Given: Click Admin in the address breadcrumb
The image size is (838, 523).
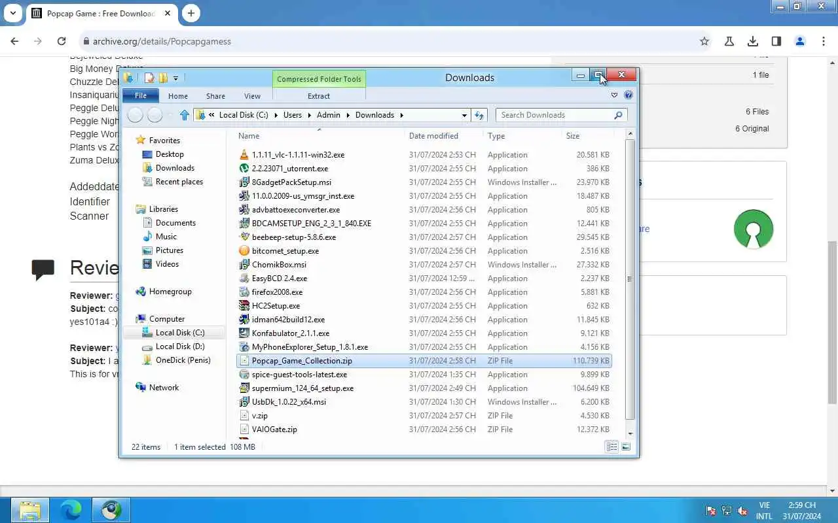Looking at the screenshot, I should coord(329,115).
